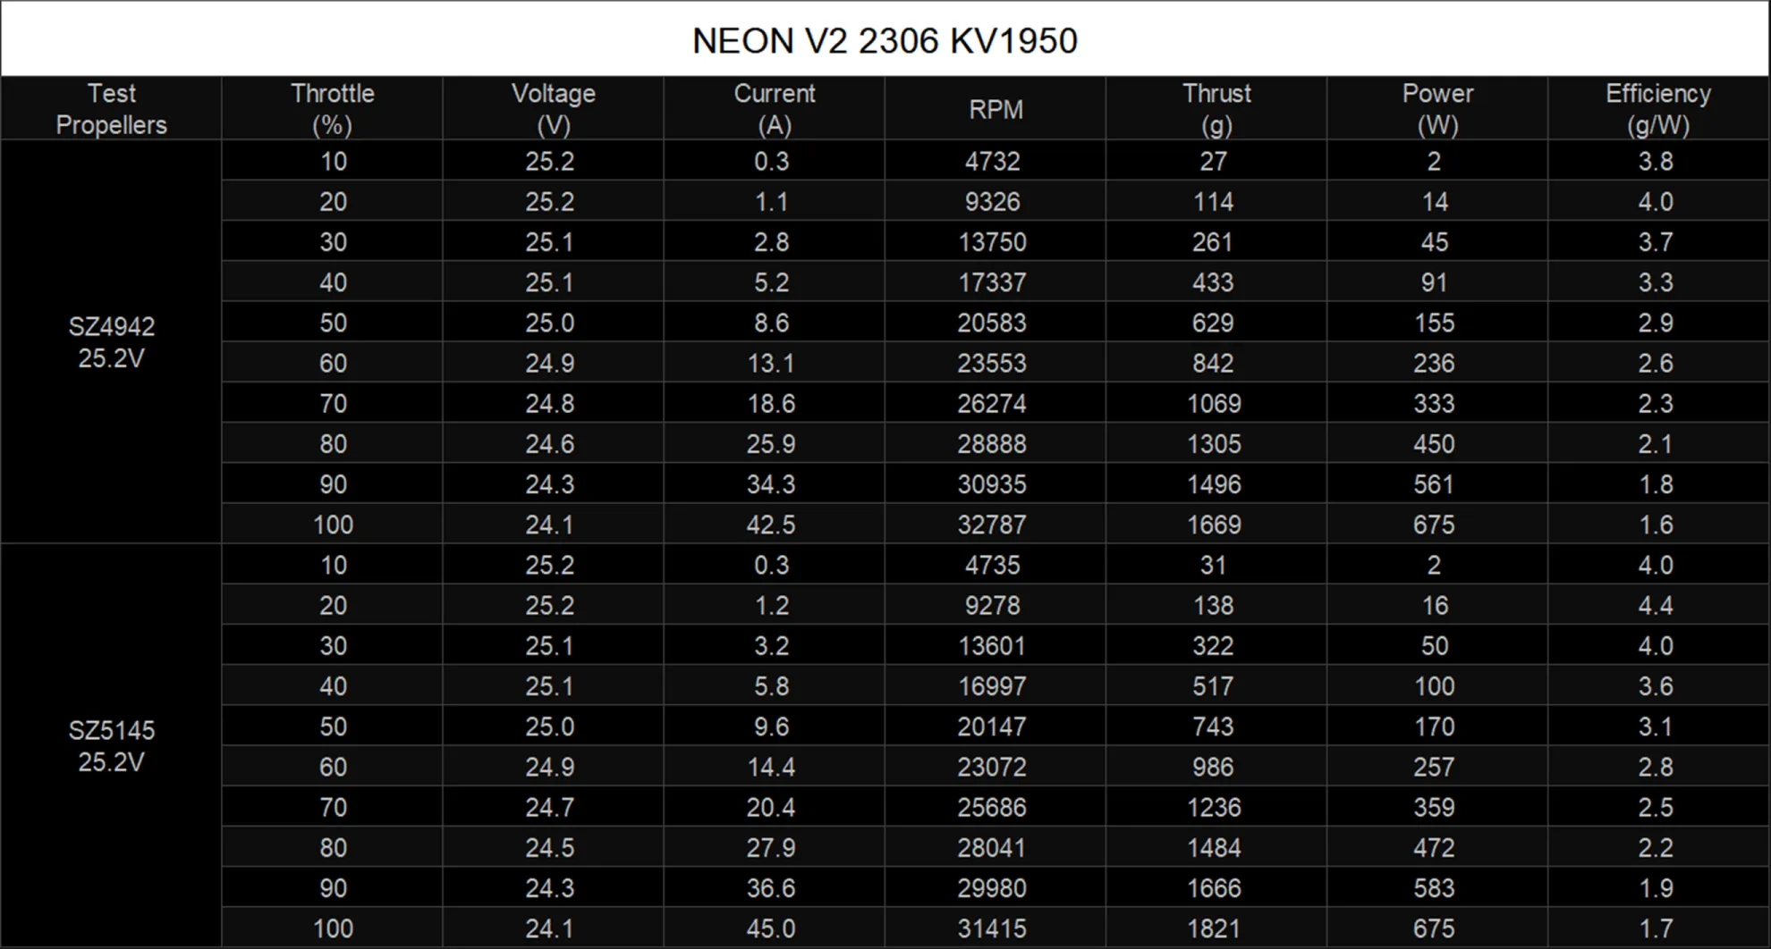1771x949 pixels.
Task: Click the 42.5 current value cell
Action: [x=775, y=525]
